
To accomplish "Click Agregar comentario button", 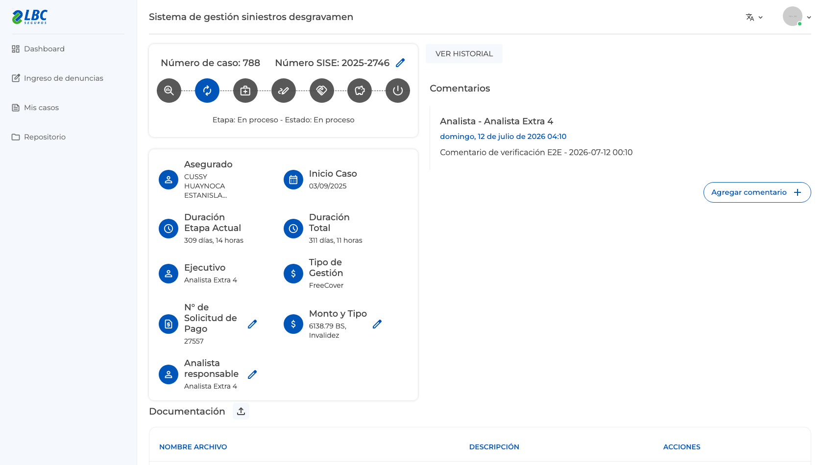I will 757,192.
